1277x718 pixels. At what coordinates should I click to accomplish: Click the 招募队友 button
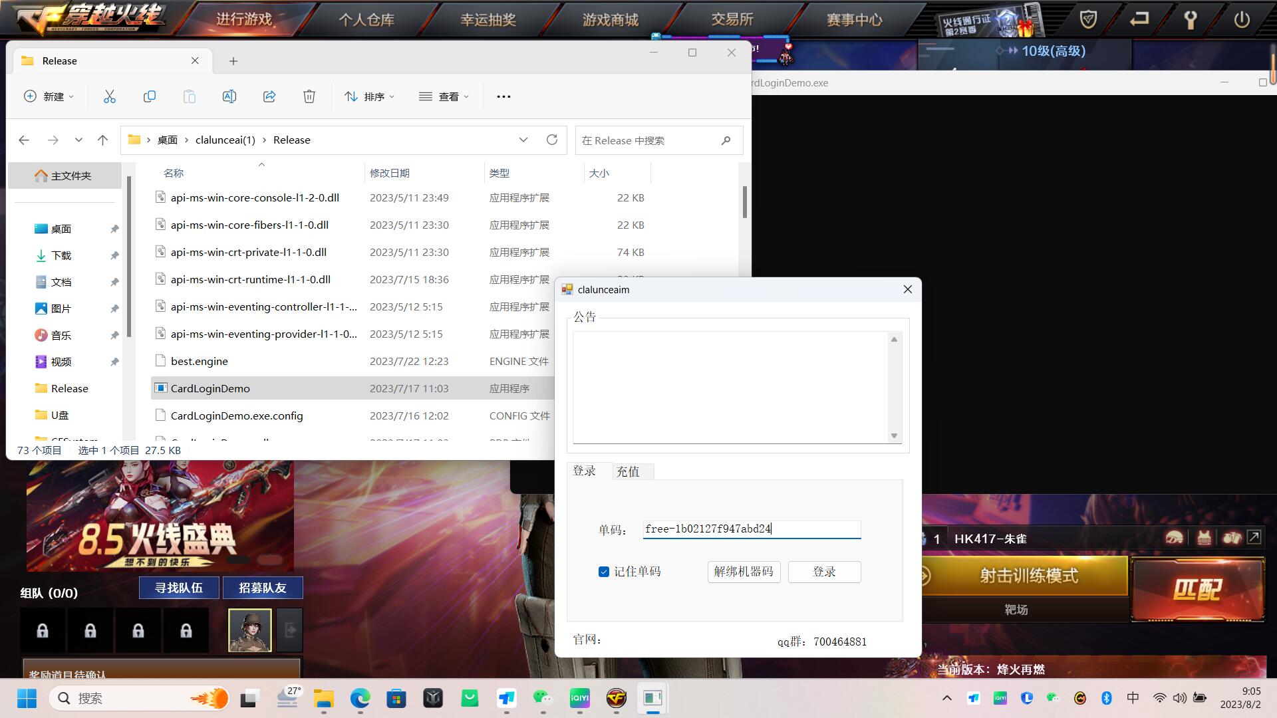click(263, 588)
